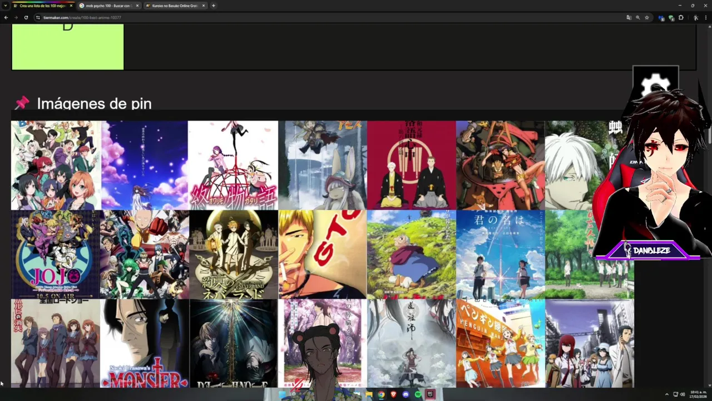The width and height of the screenshot is (712, 401).
Task: Select the Howl's Moving Castle thumbnail
Action: 412,255
